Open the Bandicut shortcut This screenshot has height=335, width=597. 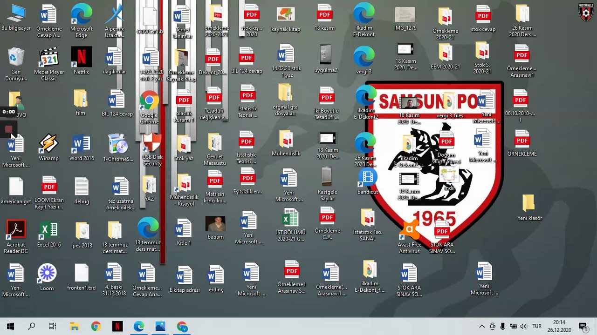pyautogui.click(x=368, y=181)
